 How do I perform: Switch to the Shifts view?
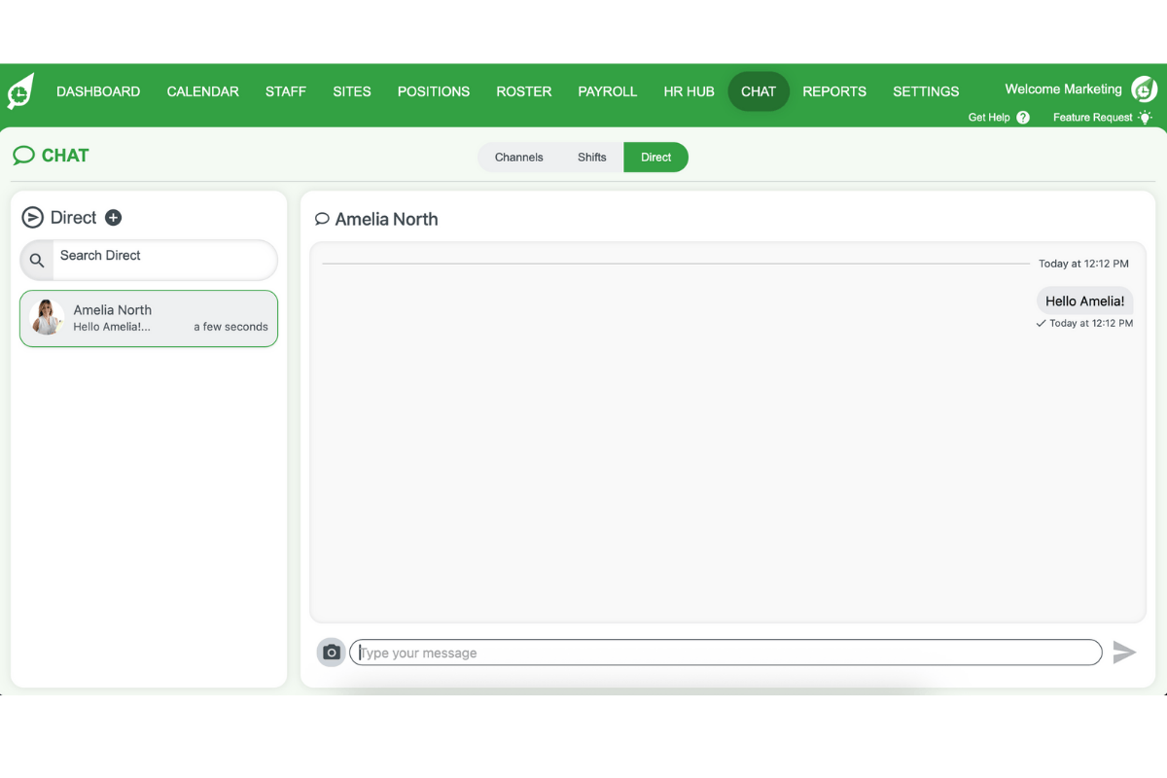(592, 157)
